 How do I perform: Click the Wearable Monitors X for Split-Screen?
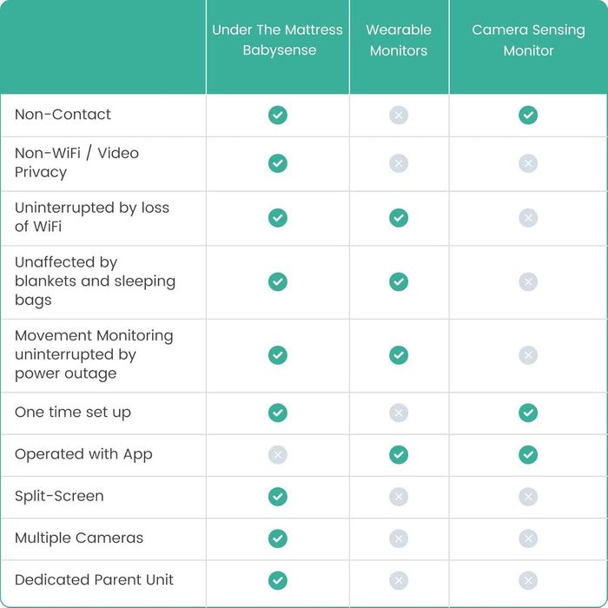click(399, 497)
